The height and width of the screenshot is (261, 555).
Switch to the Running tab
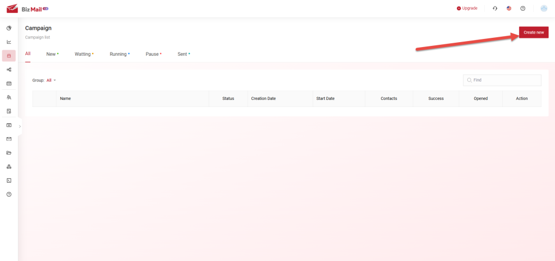118,55
